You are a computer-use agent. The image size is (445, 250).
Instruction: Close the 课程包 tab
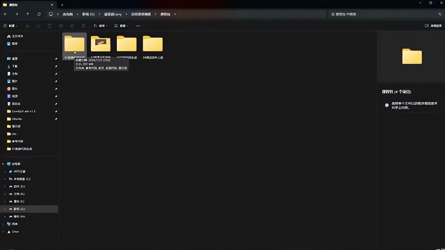click(52, 5)
